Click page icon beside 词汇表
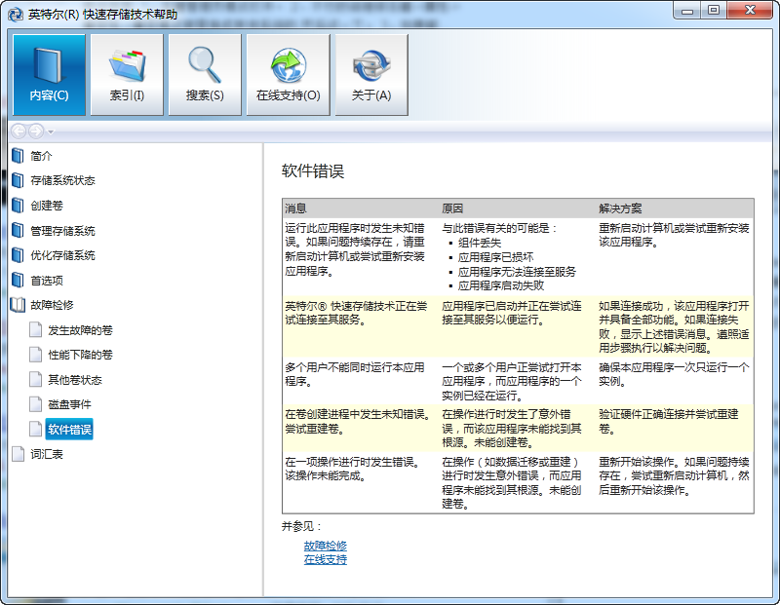The width and height of the screenshot is (780, 605). tap(18, 454)
